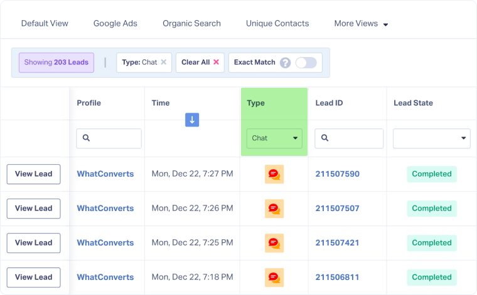Open lead ID 211507421 link
Image resolution: width=477 pixels, height=295 pixels.
click(338, 243)
